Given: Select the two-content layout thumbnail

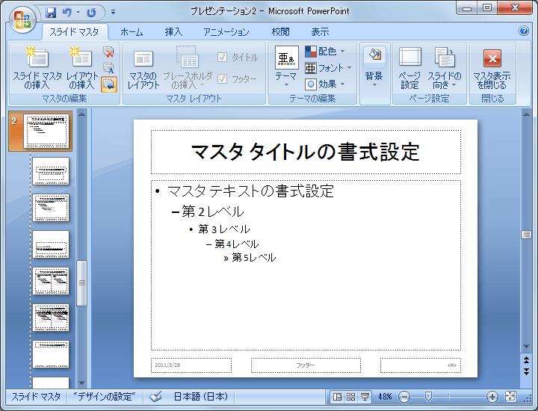Looking at the screenshot, I should pos(51,281).
